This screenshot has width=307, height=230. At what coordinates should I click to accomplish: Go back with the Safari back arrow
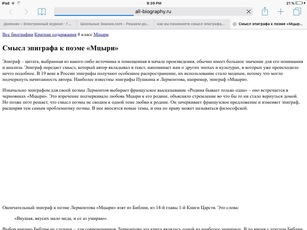pos(11,12)
